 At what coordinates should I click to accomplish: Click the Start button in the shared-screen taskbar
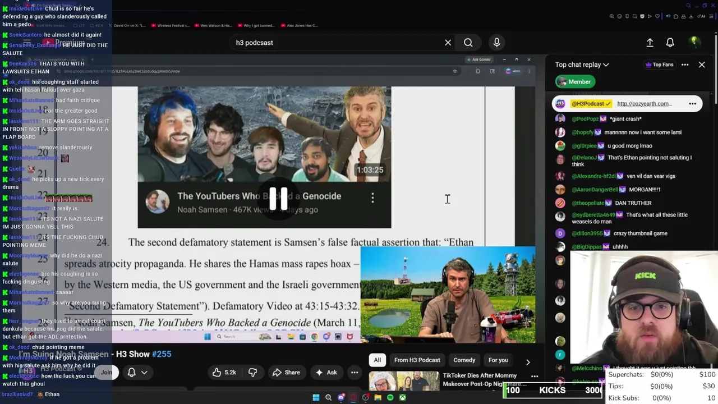(208, 337)
